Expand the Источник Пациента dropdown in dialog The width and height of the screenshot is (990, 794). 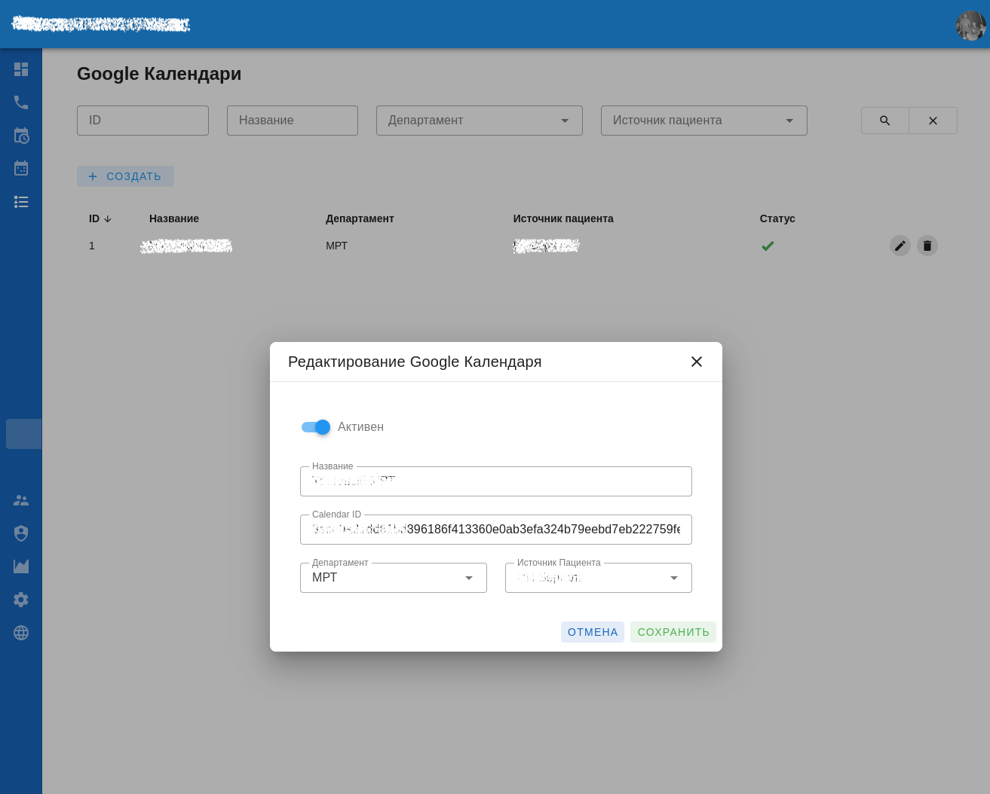[599, 578]
